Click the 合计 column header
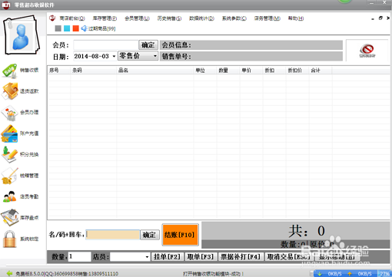Image resolution: width=392 pixels, height=277 pixels. 321,71
